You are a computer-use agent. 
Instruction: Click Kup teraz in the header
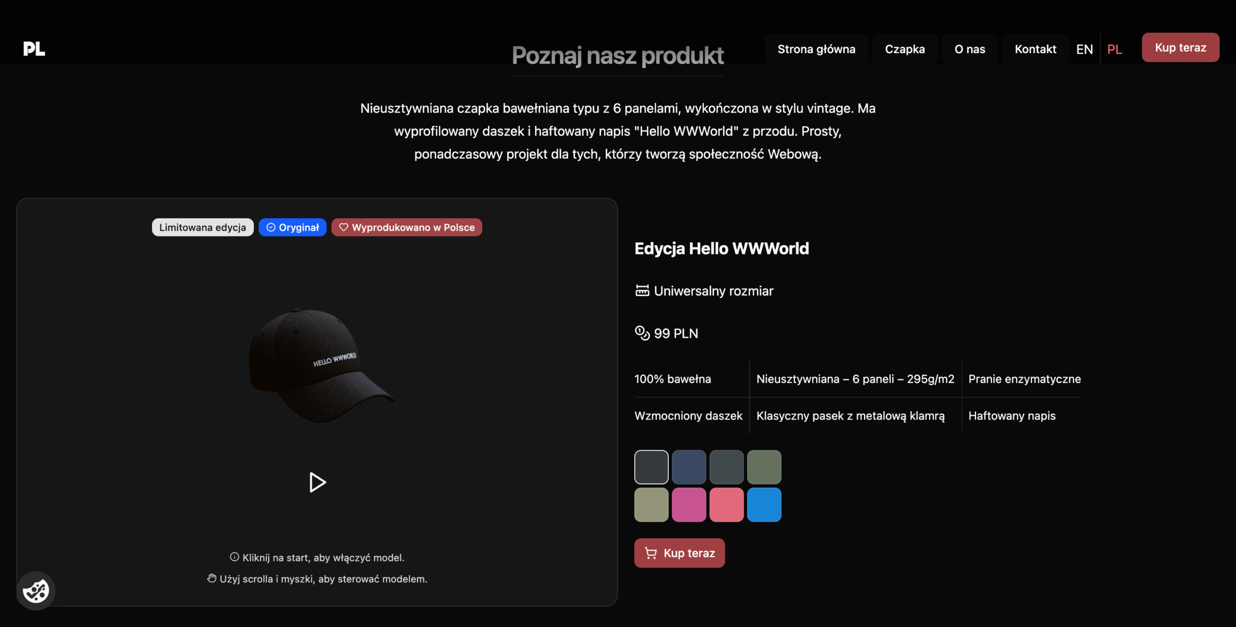tap(1180, 47)
